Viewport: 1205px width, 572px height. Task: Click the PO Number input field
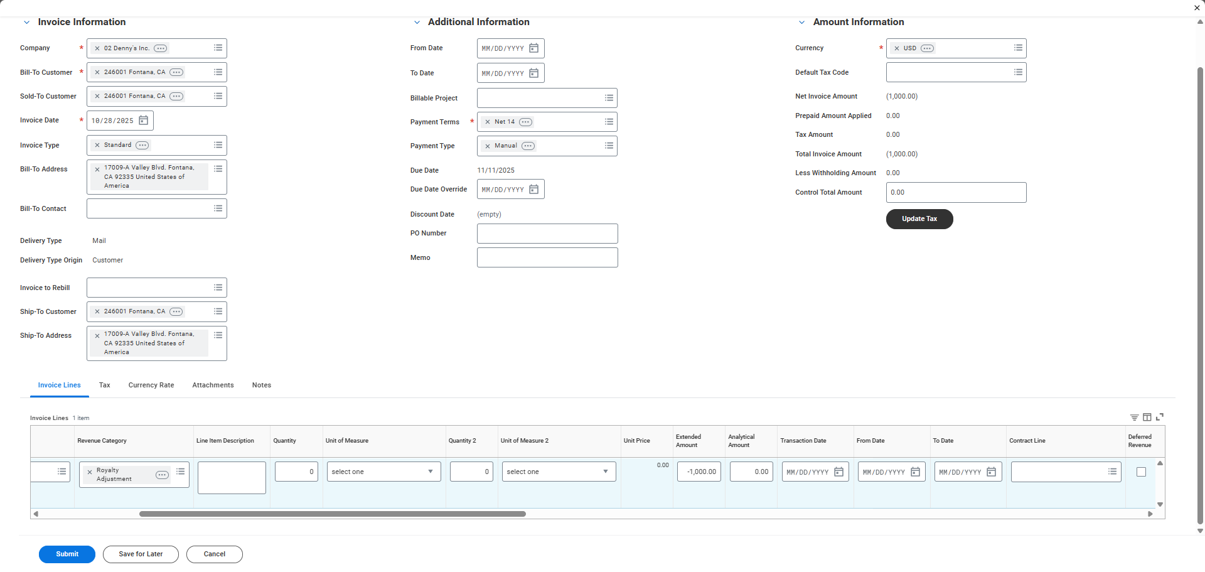pyautogui.click(x=547, y=234)
